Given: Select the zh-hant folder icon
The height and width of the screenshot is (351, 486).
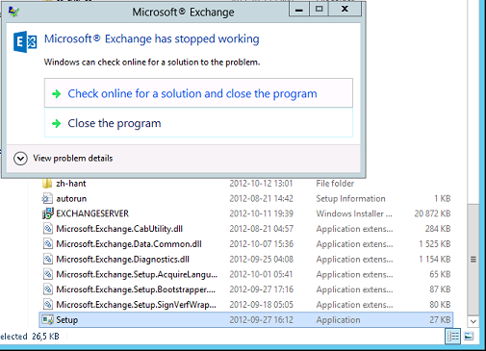Looking at the screenshot, I should click(x=47, y=184).
